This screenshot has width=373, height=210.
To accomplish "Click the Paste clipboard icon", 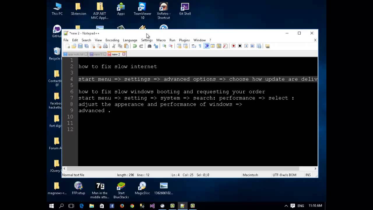I will [x=126, y=46].
